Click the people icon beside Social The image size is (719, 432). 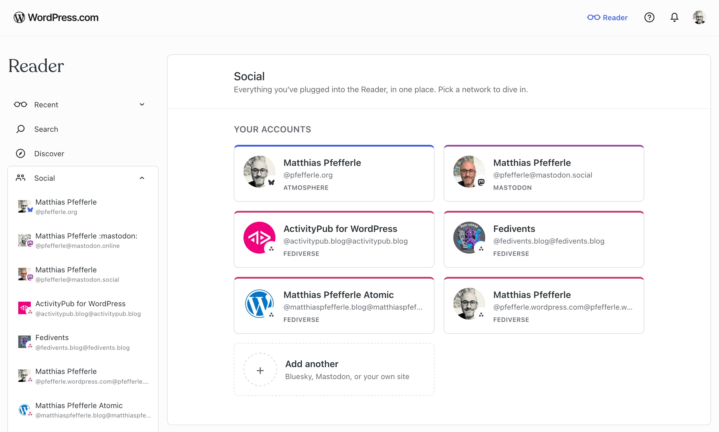[21, 178]
